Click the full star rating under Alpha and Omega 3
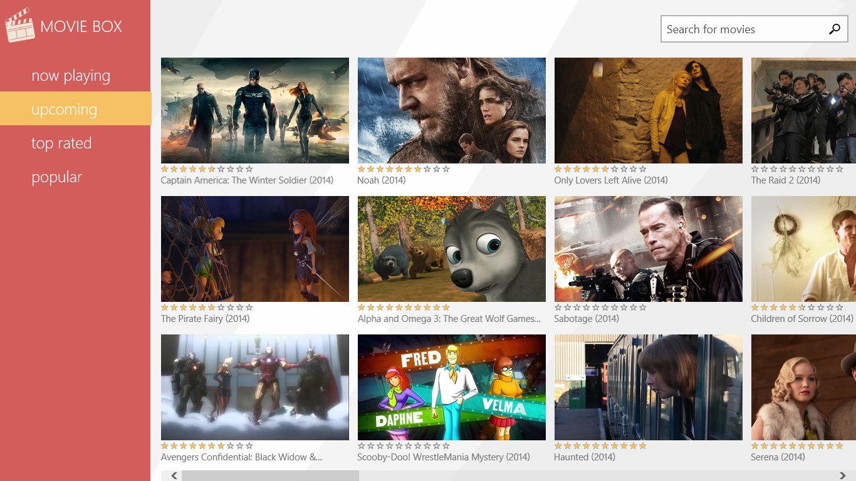This screenshot has height=481, width=856. coord(404,308)
